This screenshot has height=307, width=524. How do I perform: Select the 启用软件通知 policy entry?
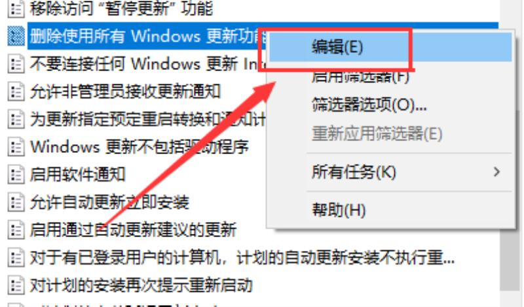[77, 174]
